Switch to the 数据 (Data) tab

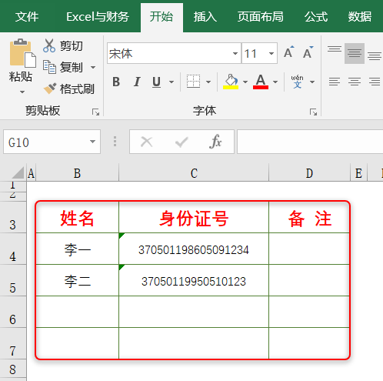360,17
